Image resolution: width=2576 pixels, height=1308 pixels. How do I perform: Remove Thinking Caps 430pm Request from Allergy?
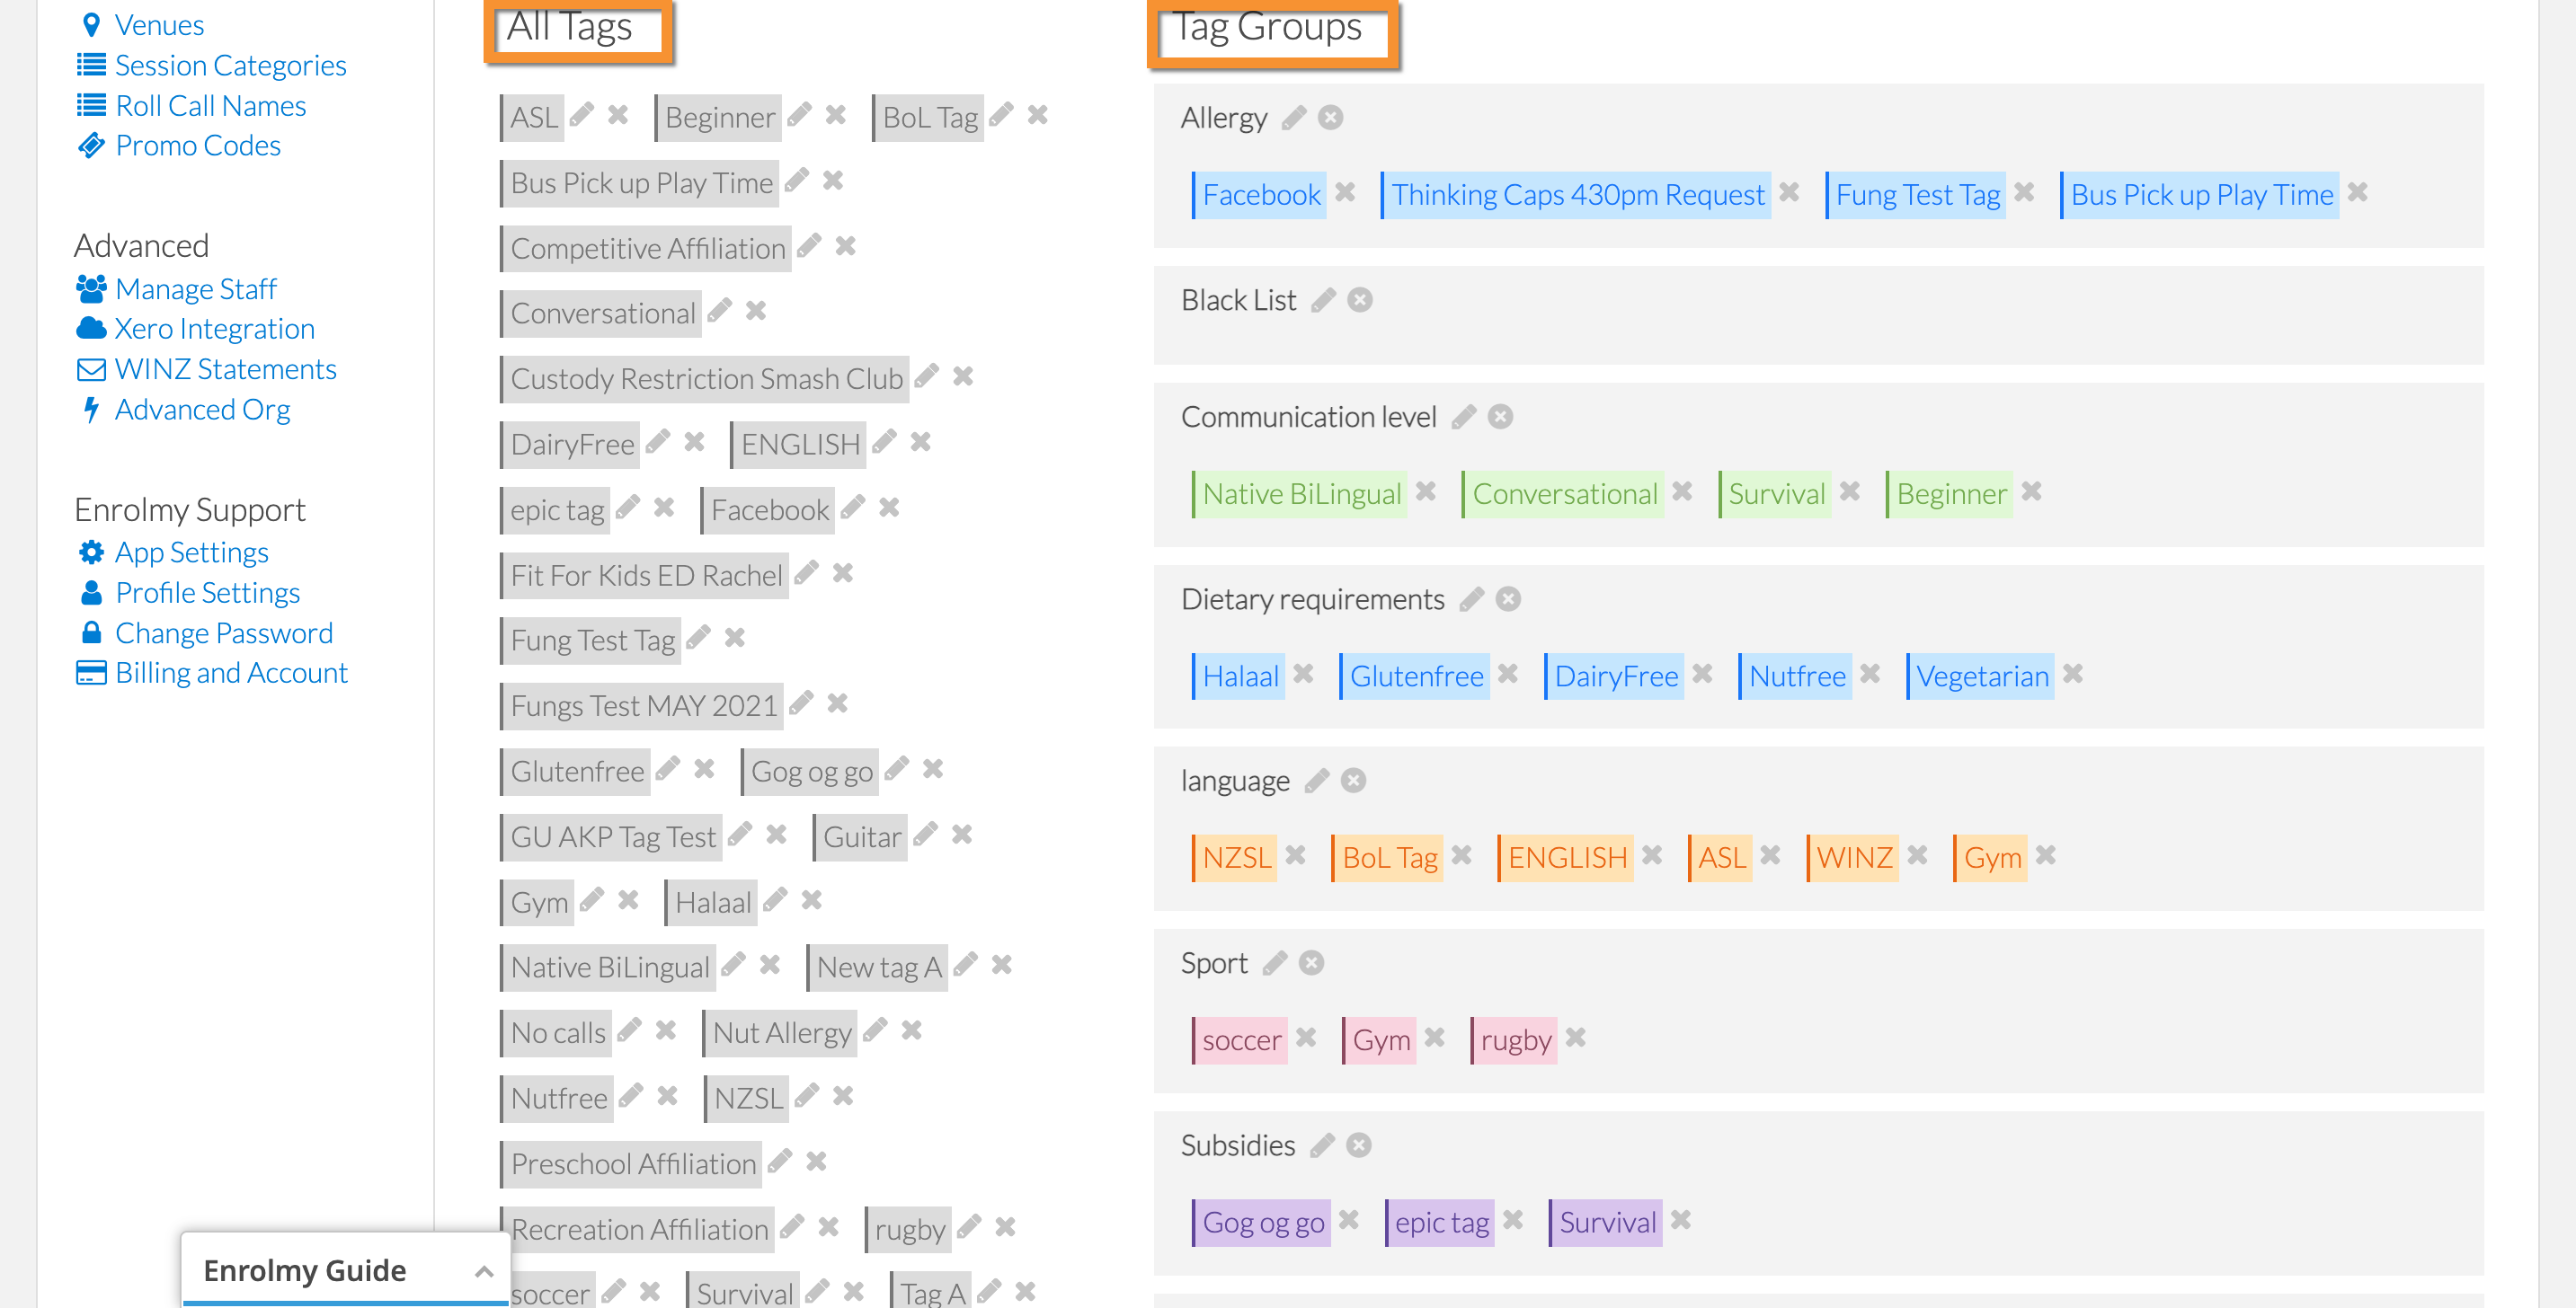1790,192
